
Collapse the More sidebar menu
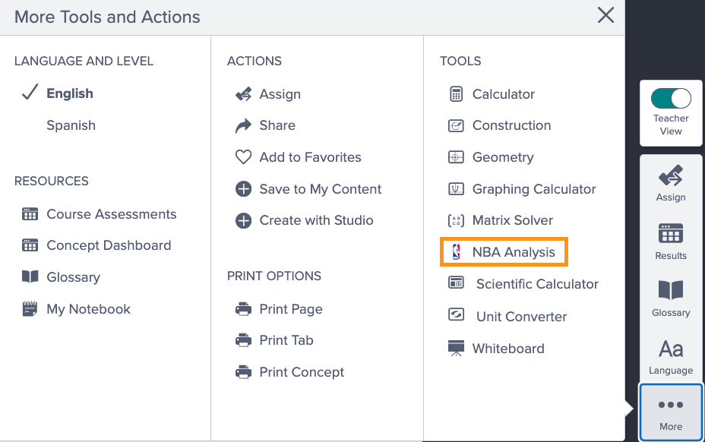pyautogui.click(x=671, y=412)
